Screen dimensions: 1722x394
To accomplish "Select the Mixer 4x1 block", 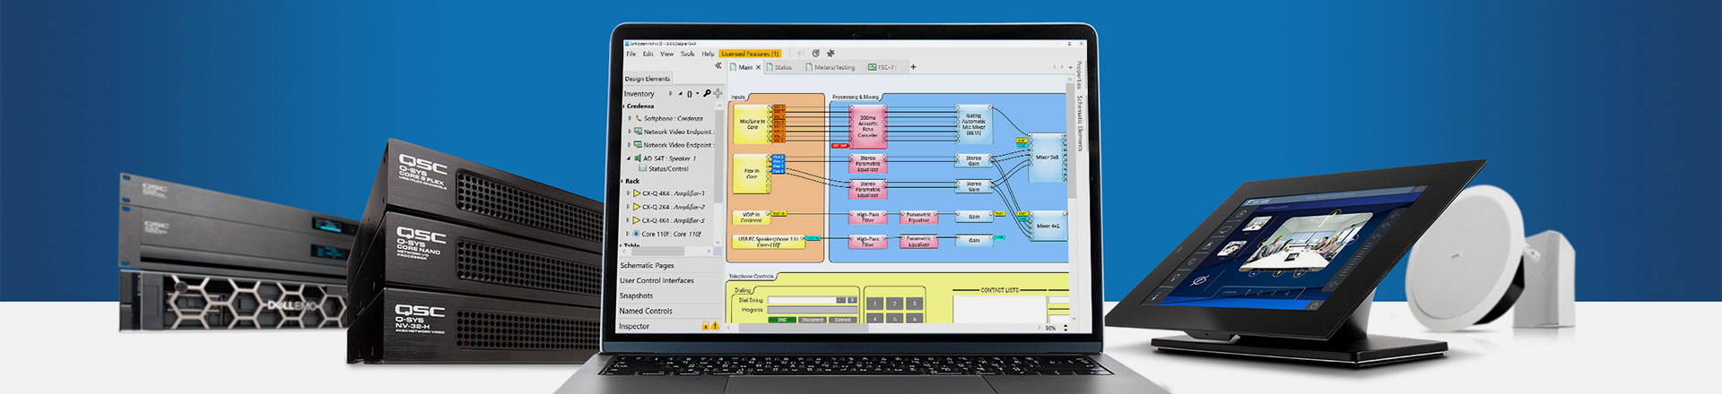I will point(1048,227).
